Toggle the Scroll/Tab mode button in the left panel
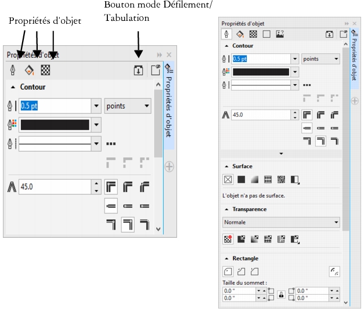The height and width of the screenshot is (312, 364). [138, 70]
